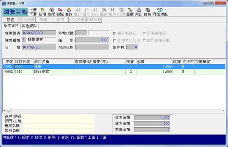Switch to the 其他資料 tab
The image size is (228, 147).
(x=29, y=26)
